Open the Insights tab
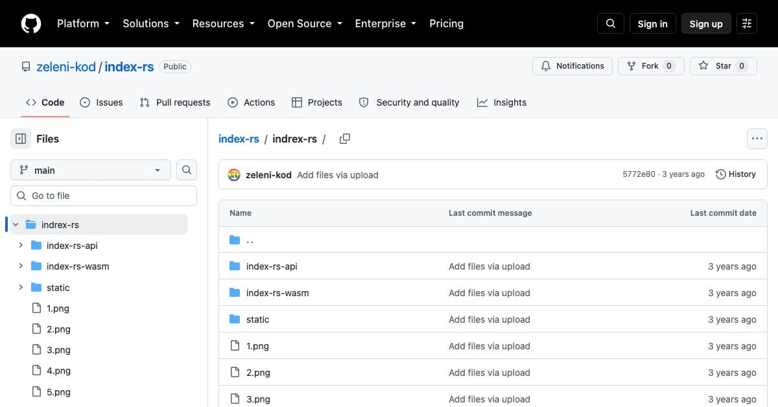The image size is (778, 407). tap(502, 102)
